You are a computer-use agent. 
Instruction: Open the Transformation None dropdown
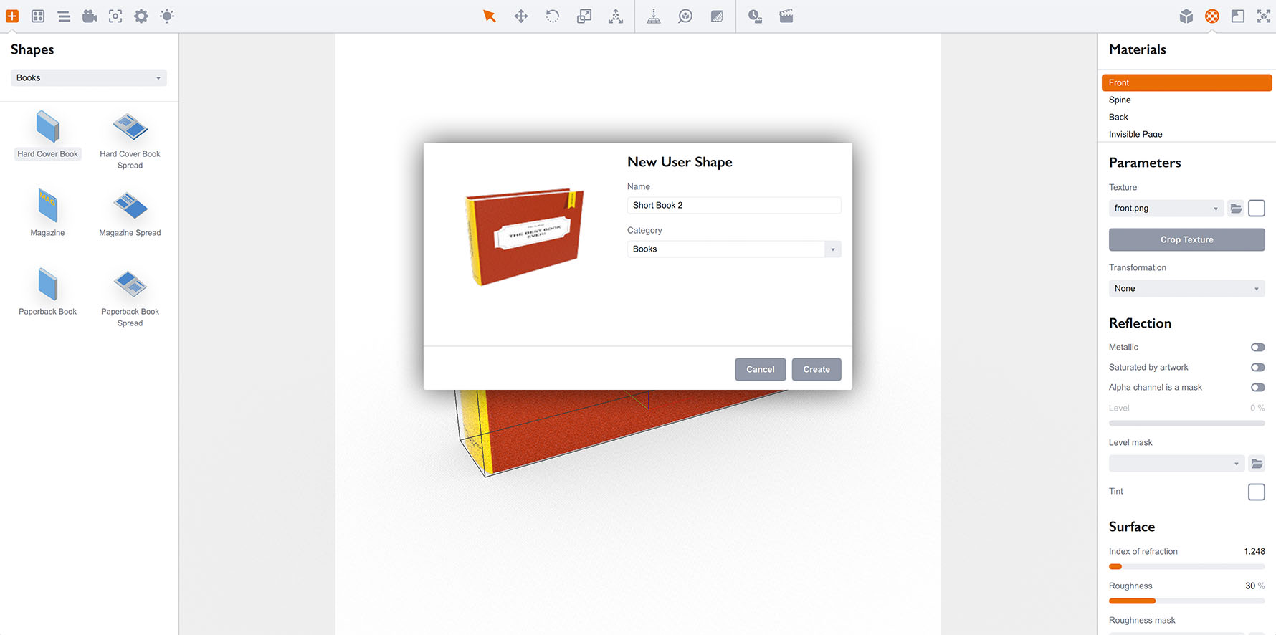[1186, 289]
